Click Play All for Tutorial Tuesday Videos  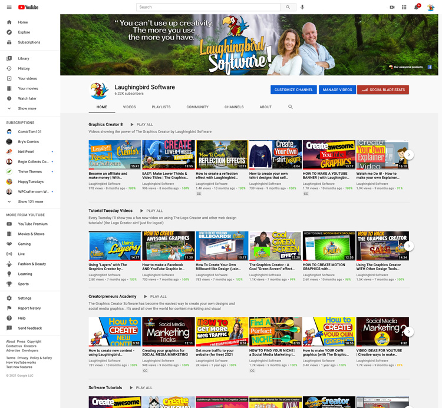151,211
